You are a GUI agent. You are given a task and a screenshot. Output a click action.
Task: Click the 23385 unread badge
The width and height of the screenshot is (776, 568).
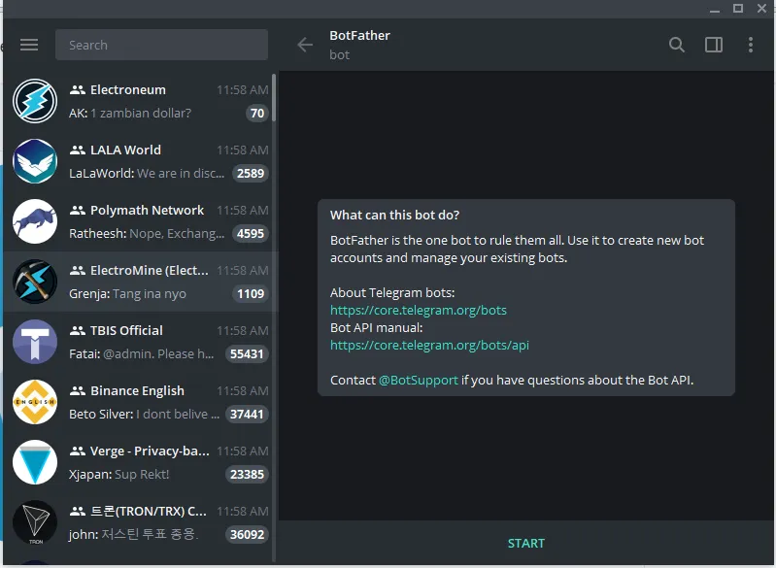(x=247, y=475)
